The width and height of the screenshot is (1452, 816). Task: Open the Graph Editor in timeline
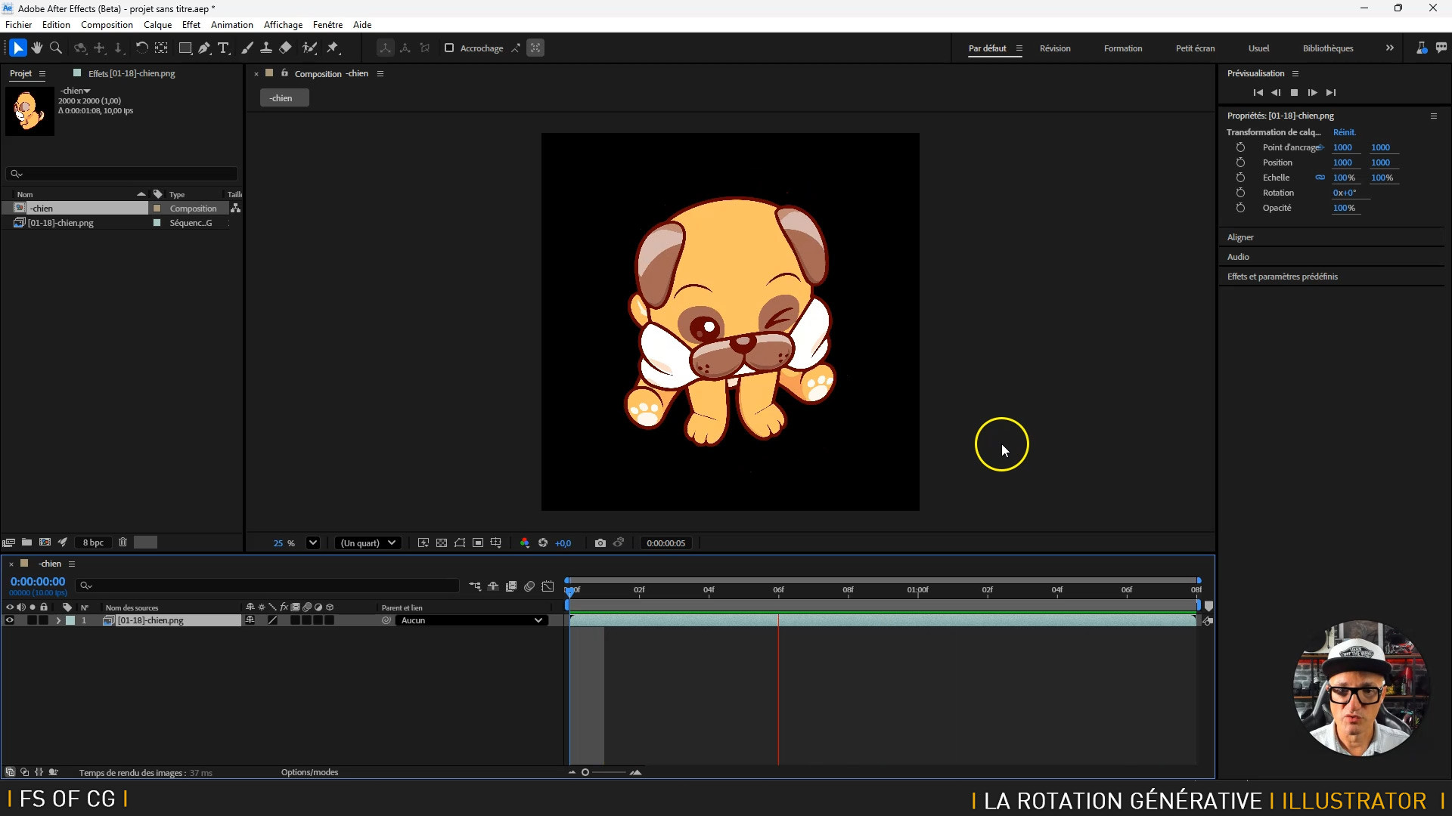tap(548, 586)
